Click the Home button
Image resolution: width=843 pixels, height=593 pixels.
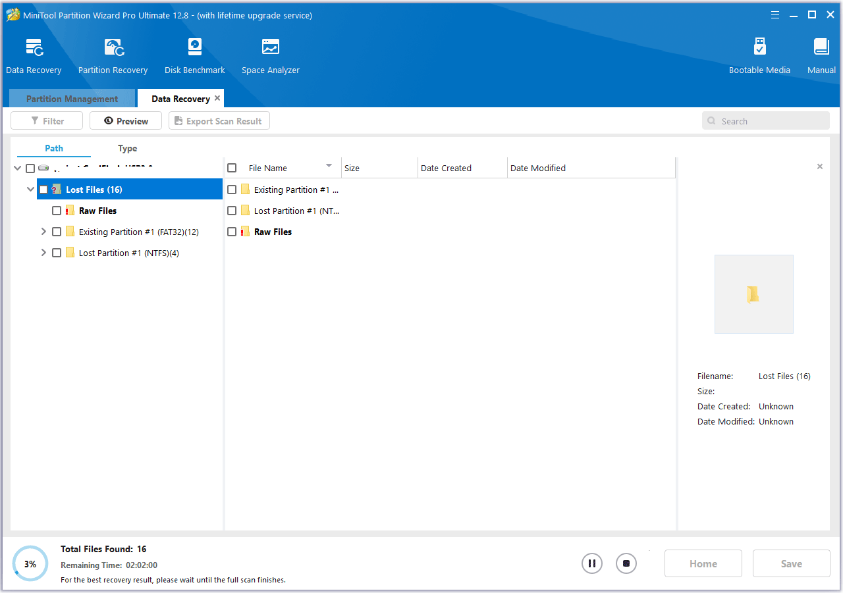(703, 563)
